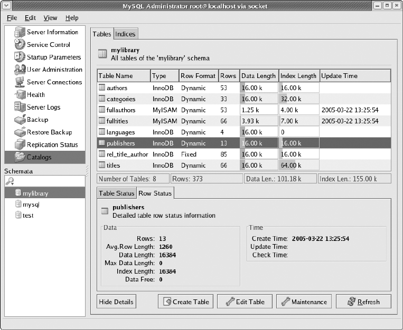Click the Schemata search input field
This screenshot has width=403, height=330.
point(45,181)
